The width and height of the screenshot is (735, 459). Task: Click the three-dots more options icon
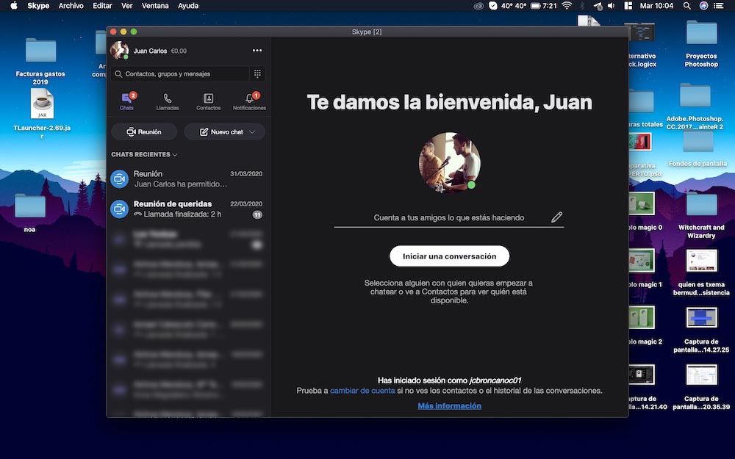(x=257, y=51)
